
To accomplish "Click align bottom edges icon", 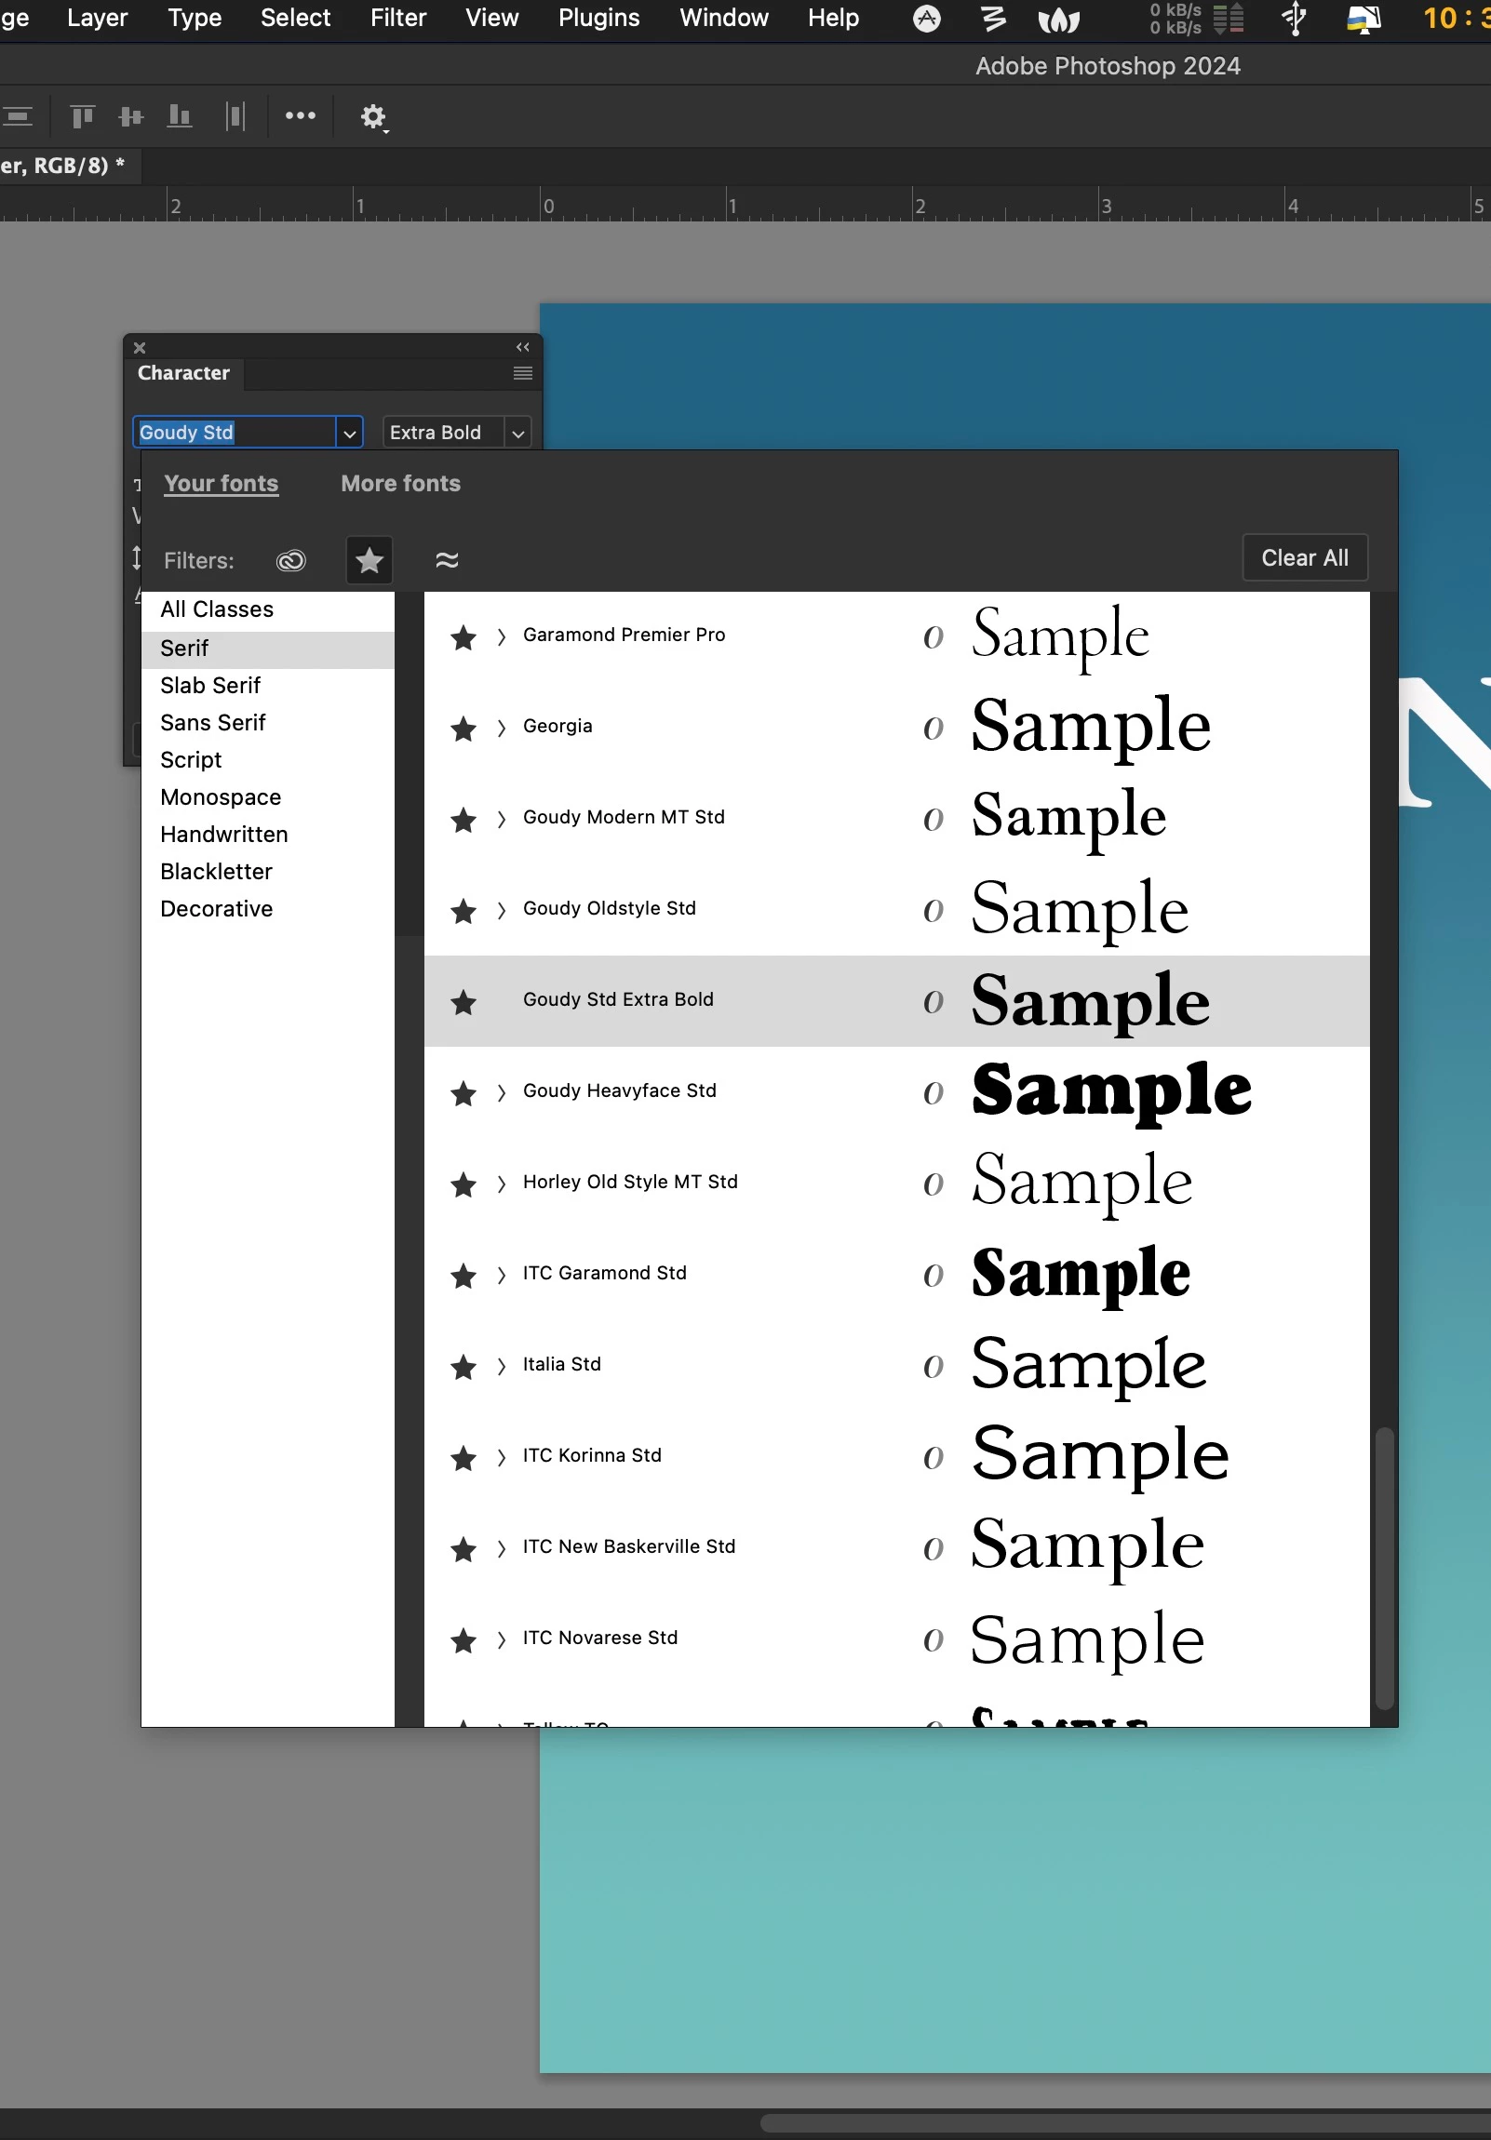I will click(179, 116).
